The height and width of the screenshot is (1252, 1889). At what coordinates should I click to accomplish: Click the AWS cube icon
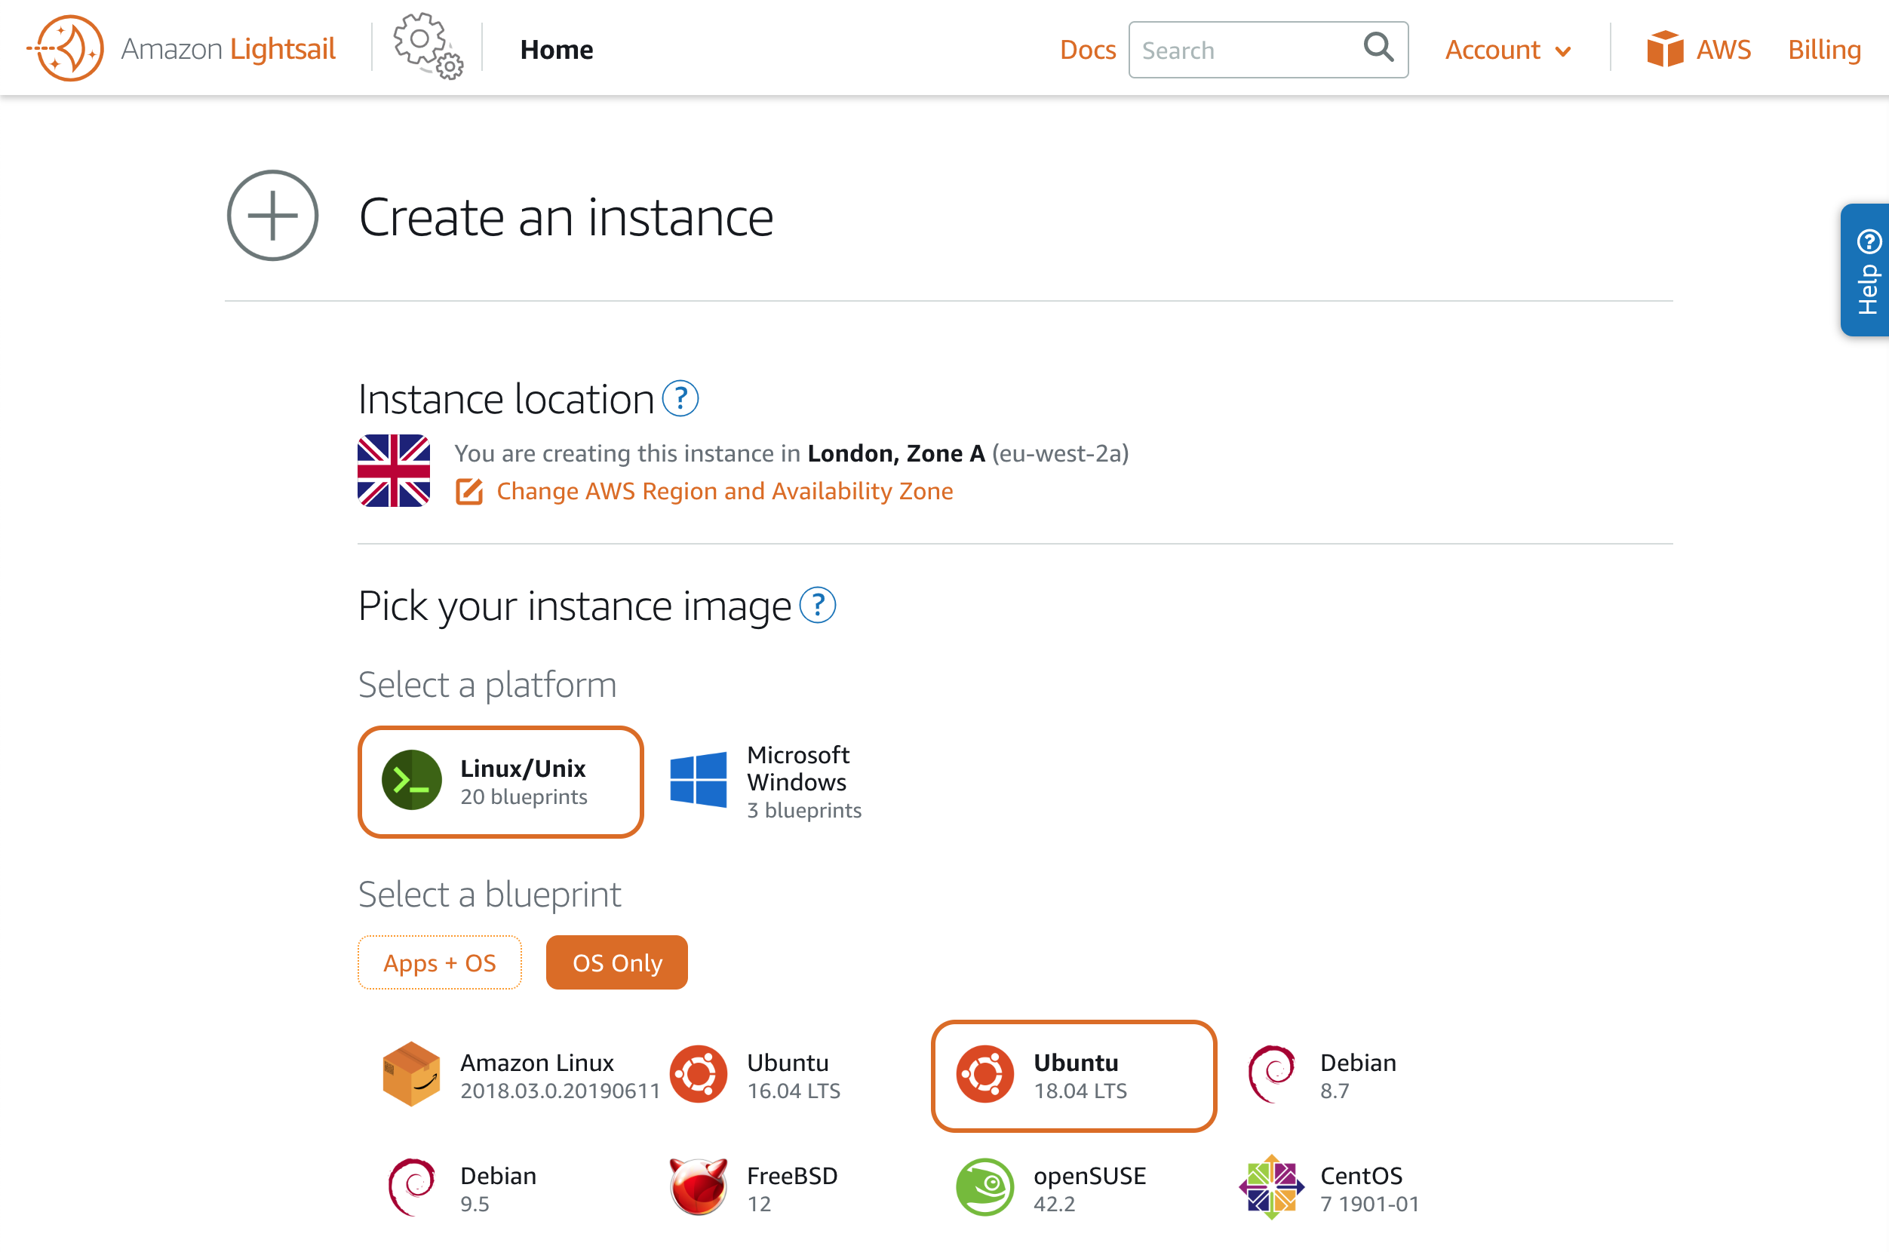coord(1664,49)
